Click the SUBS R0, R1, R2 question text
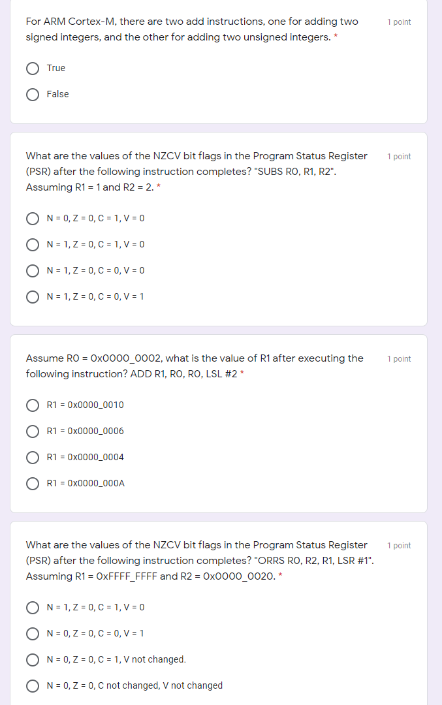 pos(197,171)
